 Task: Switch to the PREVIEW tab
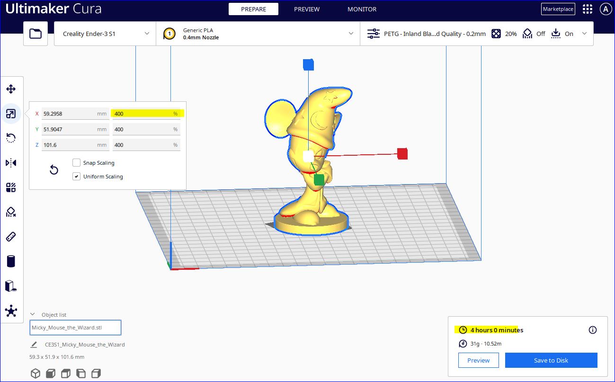[306, 9]
